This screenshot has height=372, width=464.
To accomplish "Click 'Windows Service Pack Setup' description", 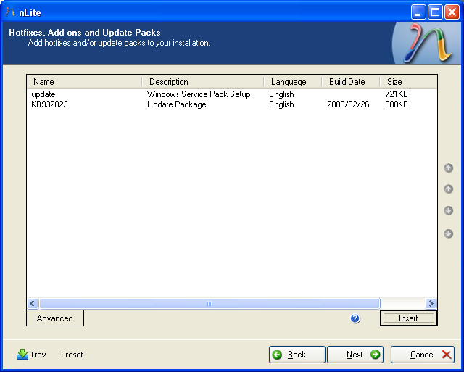I will (x=199, y=94).
